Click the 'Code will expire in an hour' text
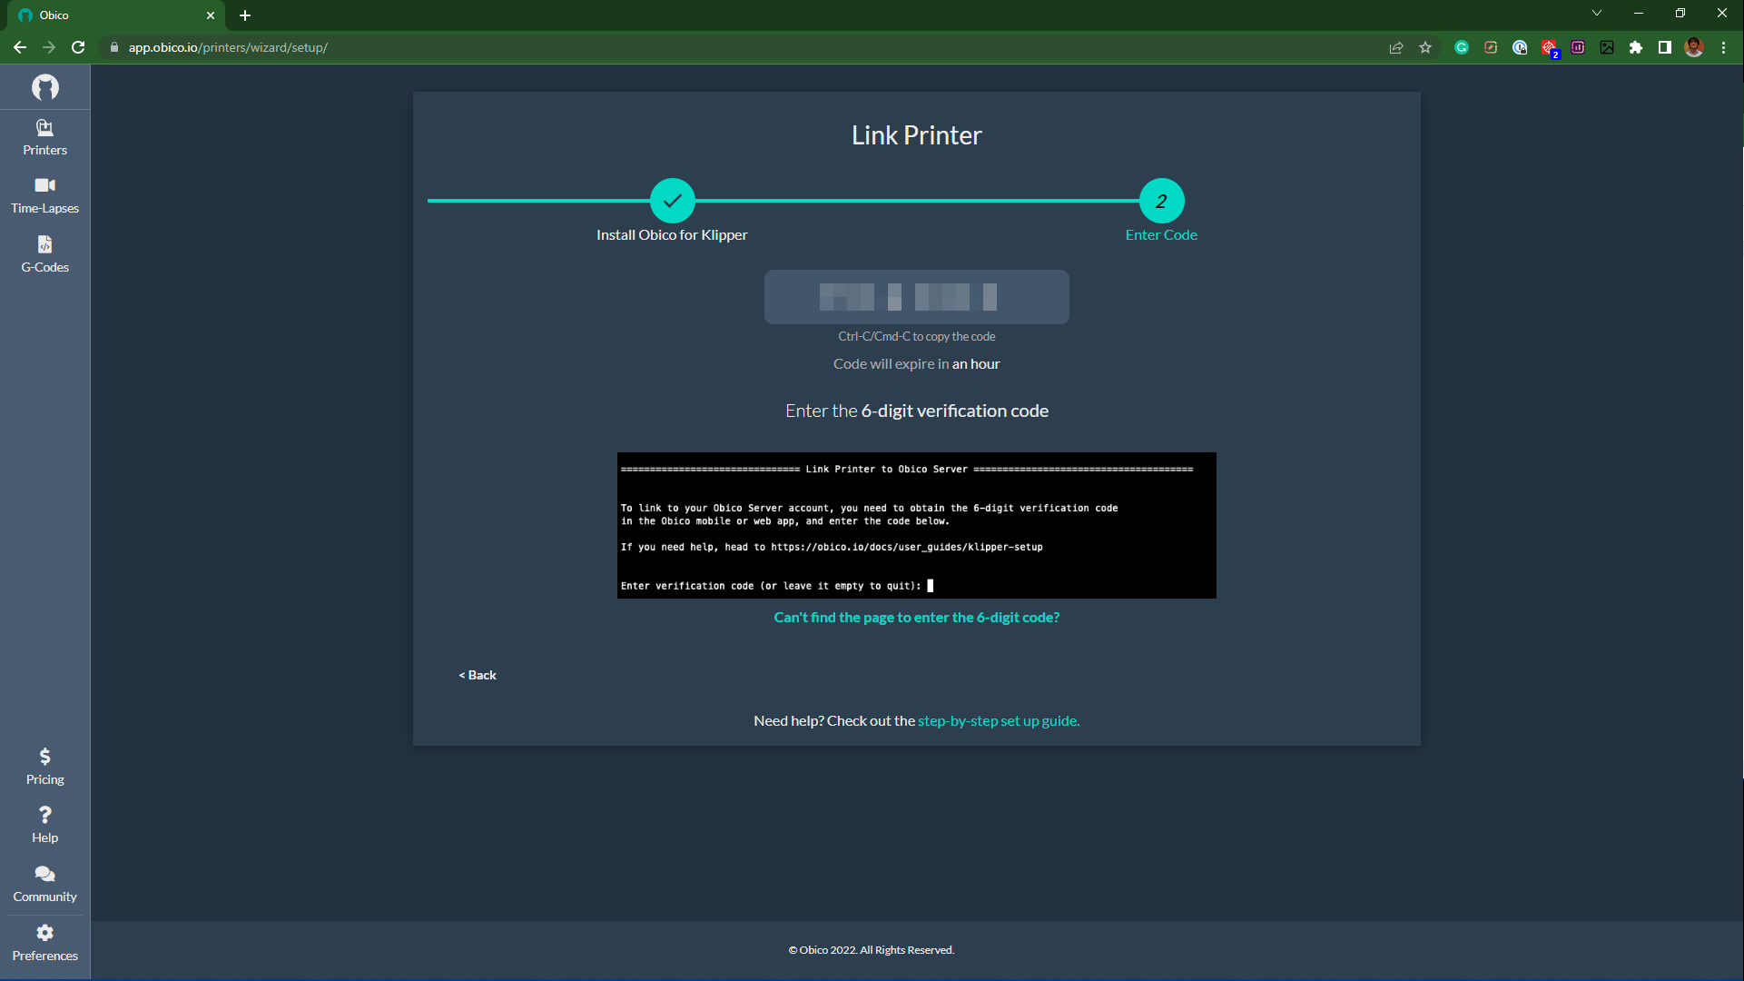 (x=916, y=364)
